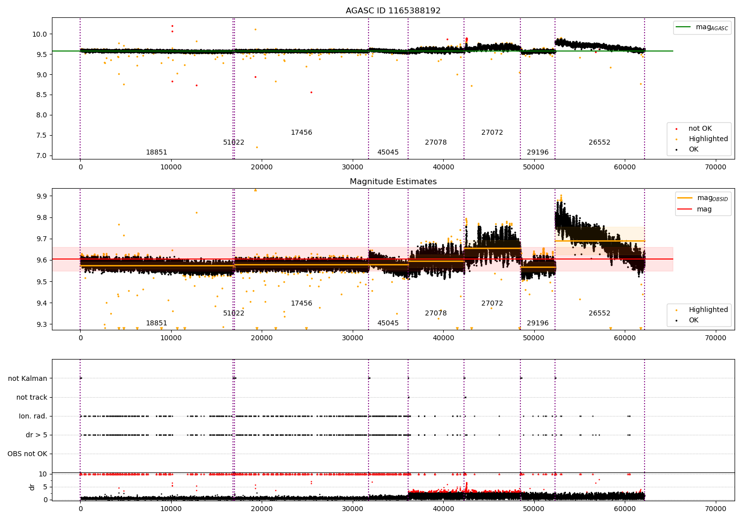This screenshot has width=742, height=520.
Task: Click 29196 label in Magnitude Estimates plot
Action: pos(538,323)
